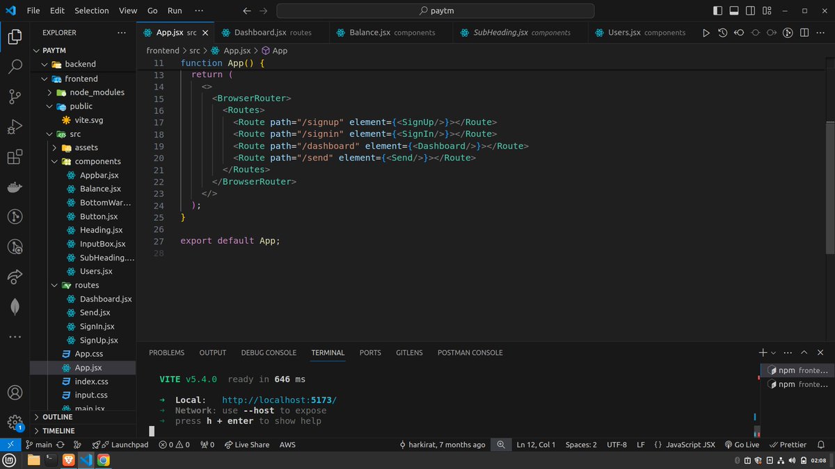Open editor More Actions ellipsis
Viewport: 835px width, 469px height.
[x=821, y=33]
